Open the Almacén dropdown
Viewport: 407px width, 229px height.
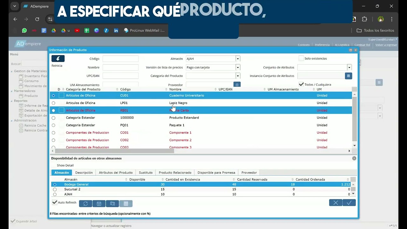click(238, 59)
